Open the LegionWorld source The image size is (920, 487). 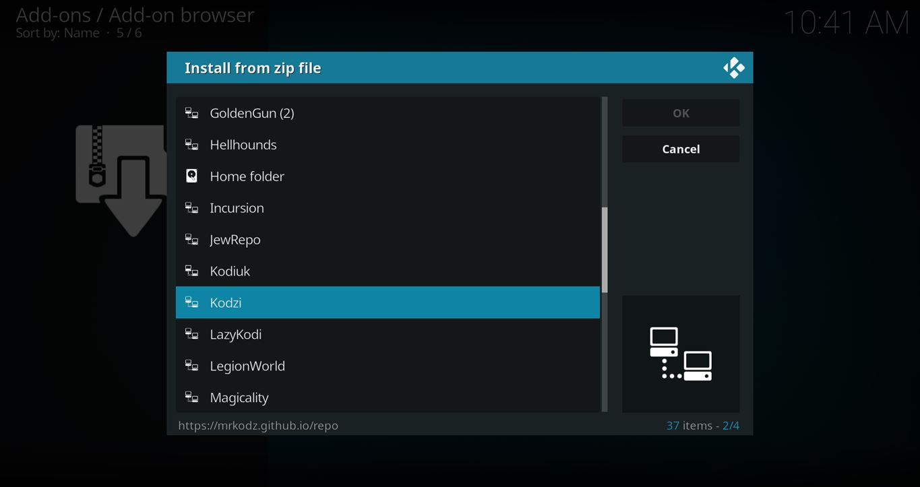tap(388, 366)
